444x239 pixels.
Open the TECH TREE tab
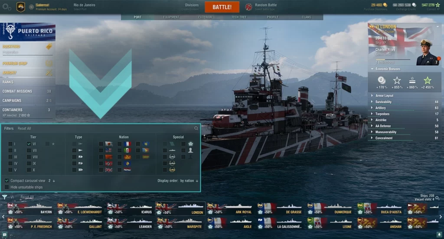(239, 17)
